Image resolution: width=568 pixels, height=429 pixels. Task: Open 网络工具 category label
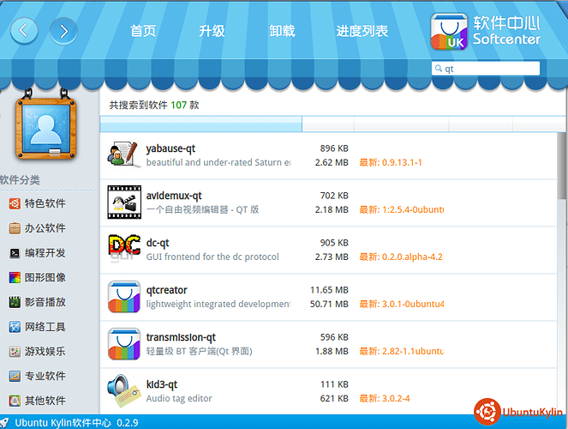pyautogui.click(x=45, y=327)
